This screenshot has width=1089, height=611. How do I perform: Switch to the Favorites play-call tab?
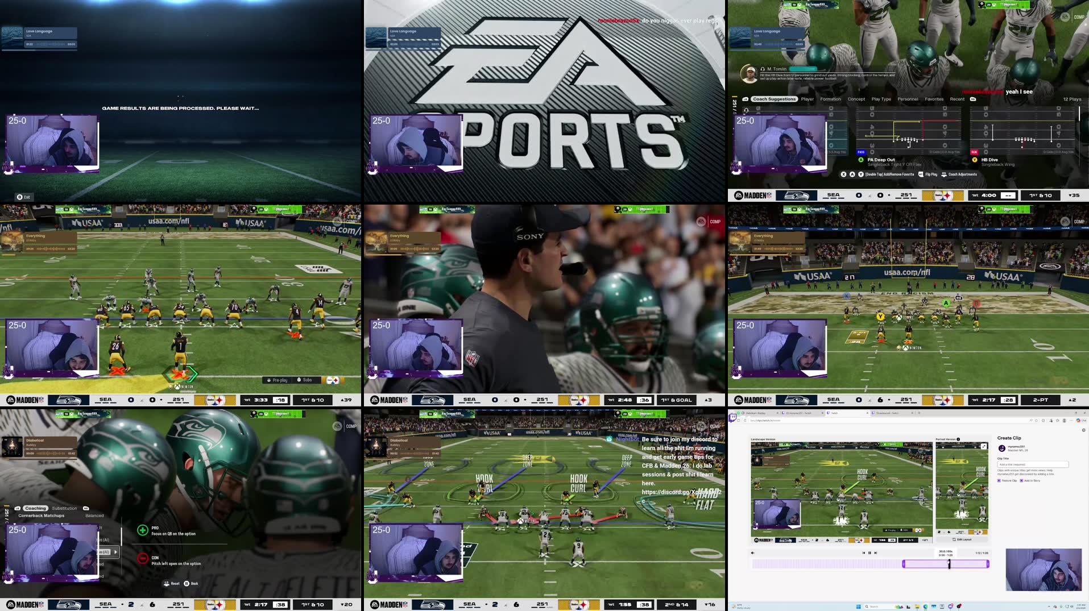[934, 99]
